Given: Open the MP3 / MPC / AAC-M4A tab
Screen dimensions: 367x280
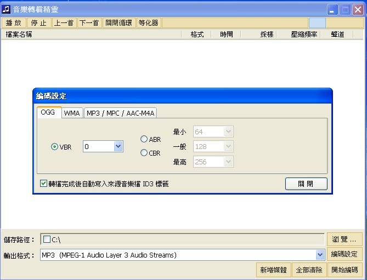Looking at the screenshot, I should (121, 113).
